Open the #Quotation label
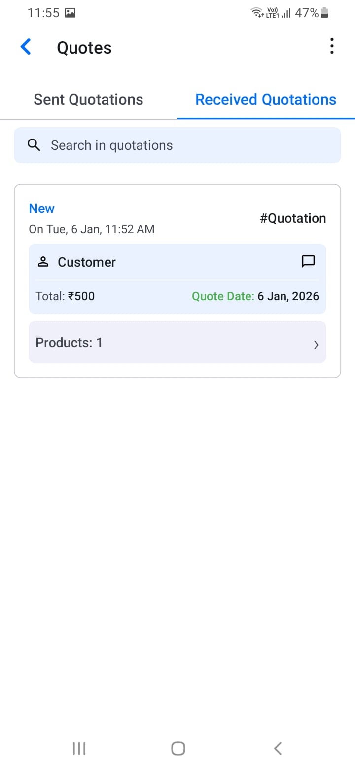 (x=293, y=218)
